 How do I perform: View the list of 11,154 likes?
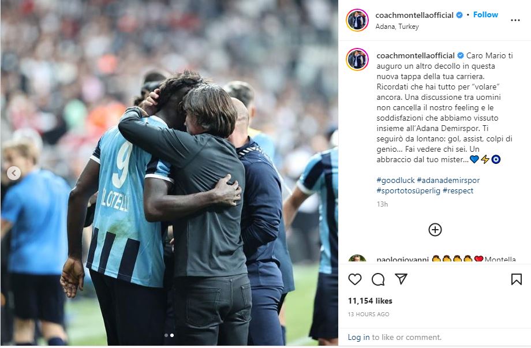(370, 301)
